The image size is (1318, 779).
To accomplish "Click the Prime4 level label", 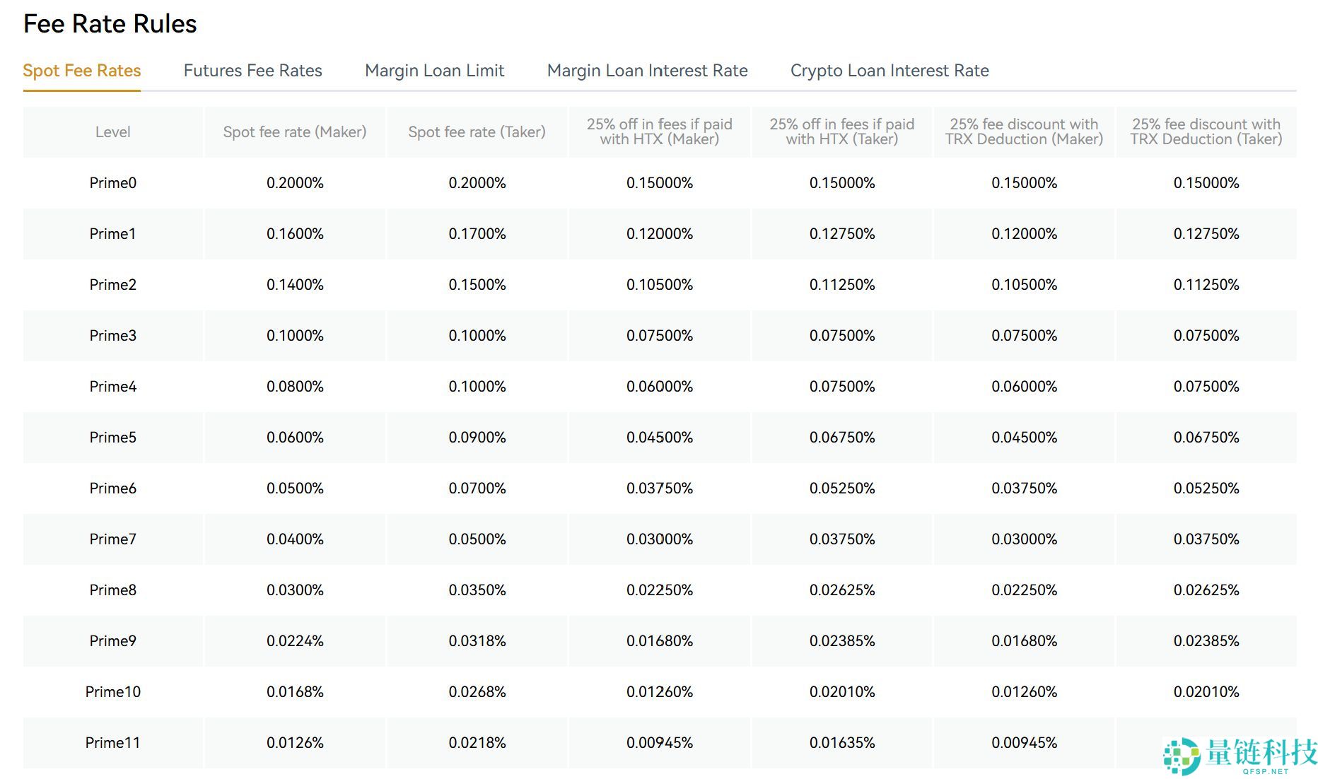I will pos(113,387).
